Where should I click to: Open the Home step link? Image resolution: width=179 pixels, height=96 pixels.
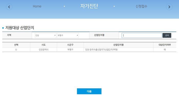[x=37, y=6]
